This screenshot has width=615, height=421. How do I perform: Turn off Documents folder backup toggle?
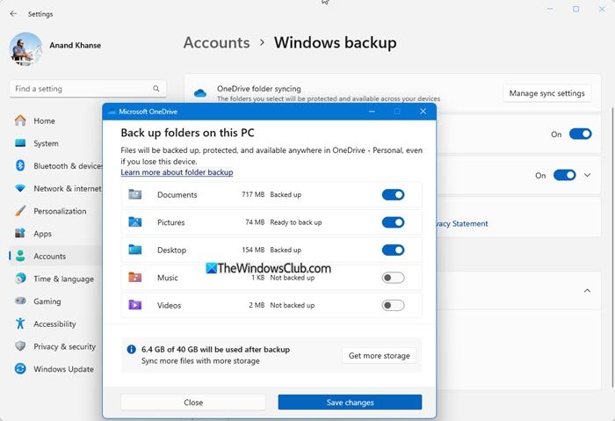coord(393,194)
